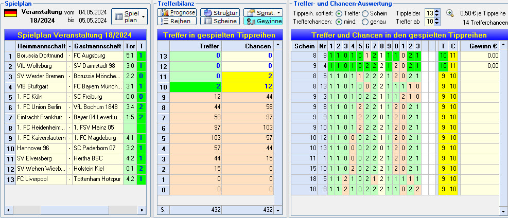Click FC Augsburg guest team cell

click(97, 56)
